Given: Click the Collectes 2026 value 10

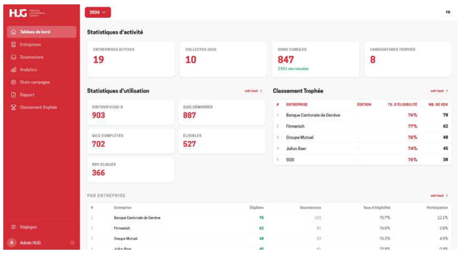Looking at the screenshot, I should click(x=191, y=60).
